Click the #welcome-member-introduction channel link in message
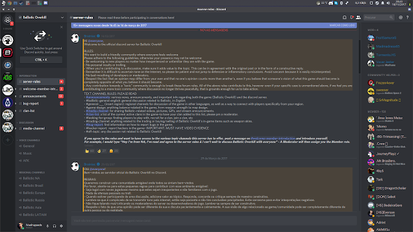Image resolution: width=413 pixels, height=232 pixels. click(x=273, y=139)
